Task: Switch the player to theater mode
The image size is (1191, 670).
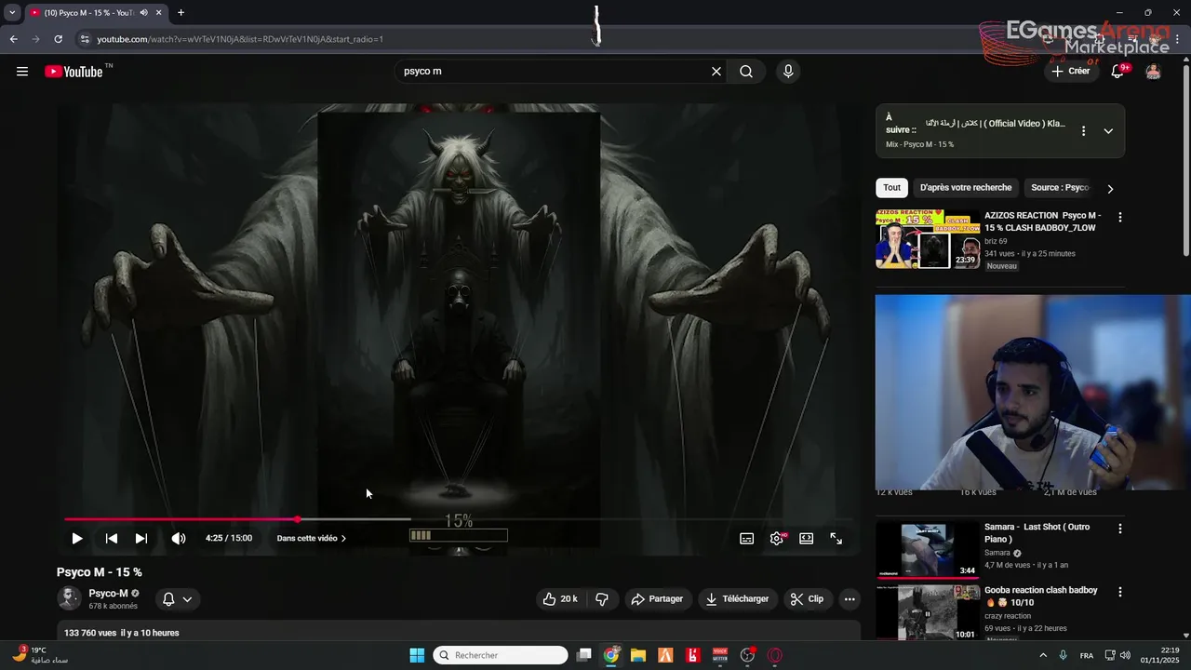Action: click(807, 538)
